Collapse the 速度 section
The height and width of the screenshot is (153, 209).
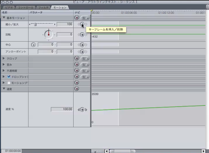4,89
